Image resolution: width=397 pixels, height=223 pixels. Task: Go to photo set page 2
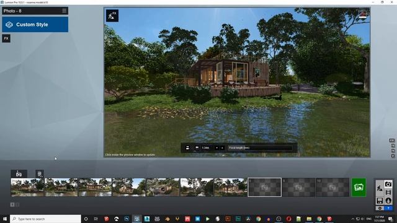[17, 204]
